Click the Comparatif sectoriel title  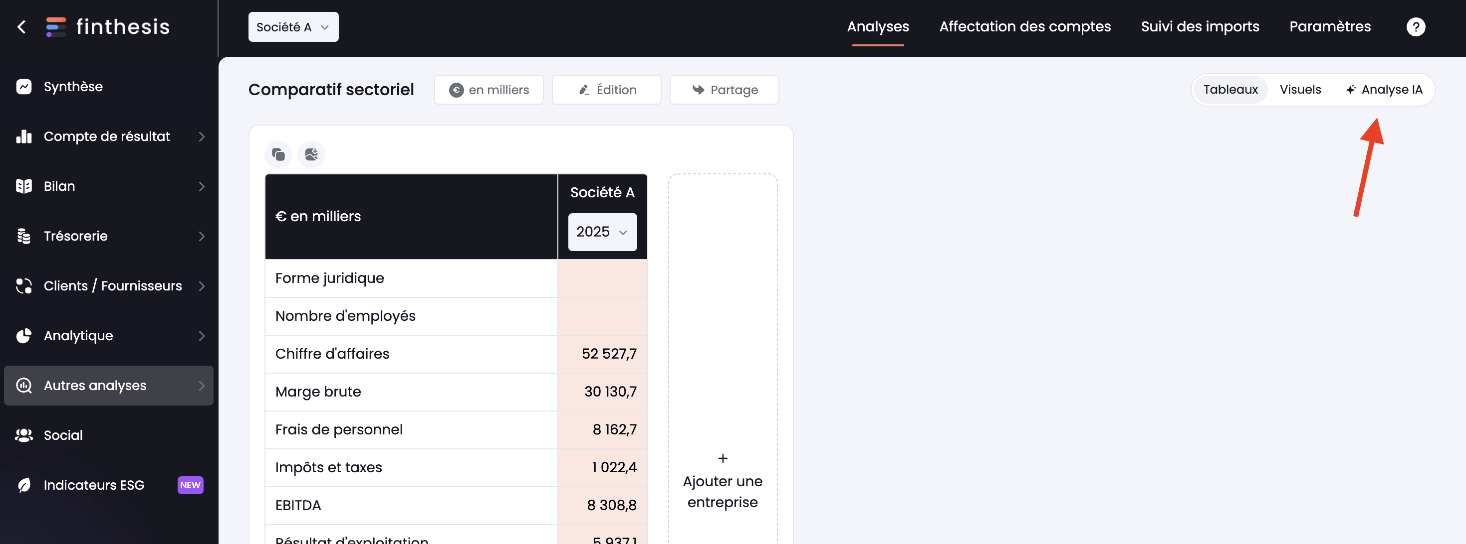tap(331, 90)
